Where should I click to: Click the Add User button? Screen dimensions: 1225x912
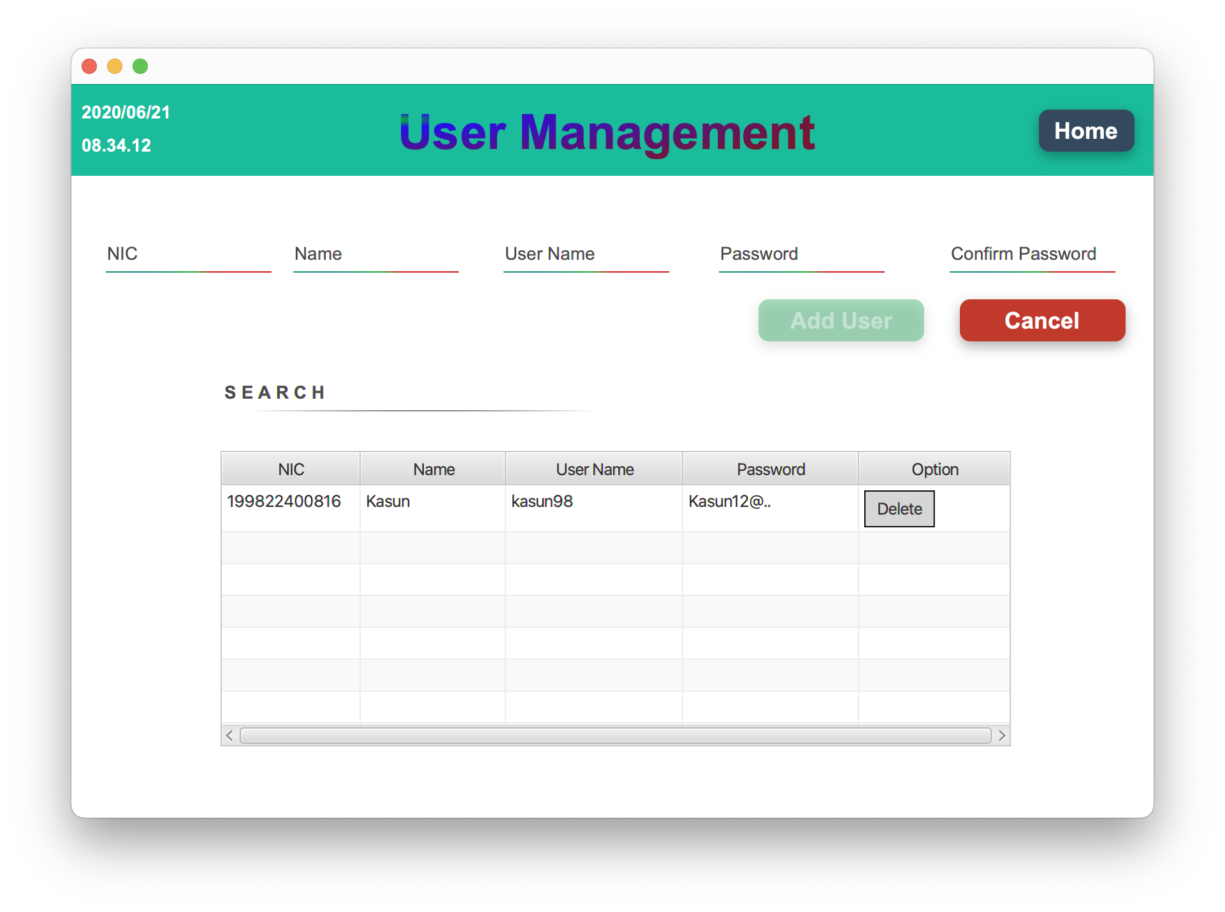tap(840, 320)
